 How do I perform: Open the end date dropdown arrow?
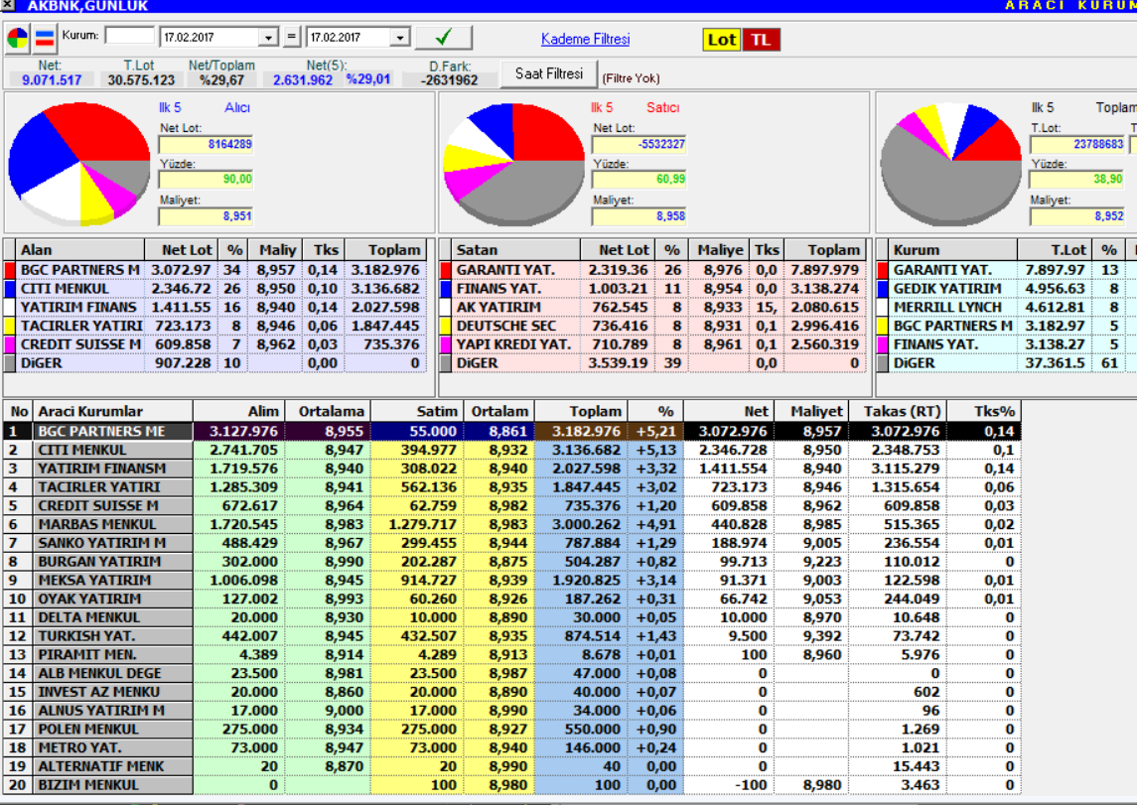point(401,38)
